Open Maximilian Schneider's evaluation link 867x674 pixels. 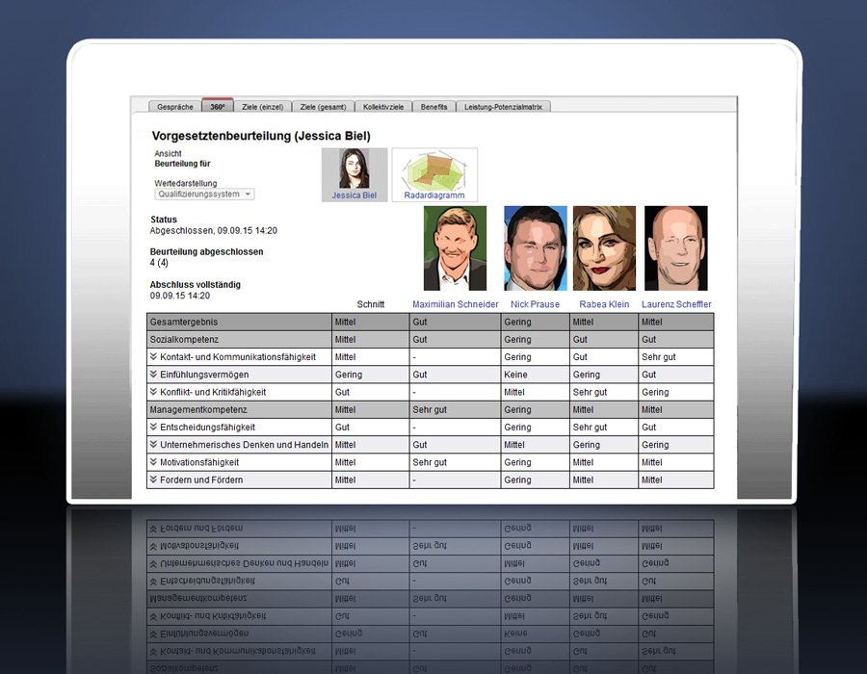click(453, 304)
